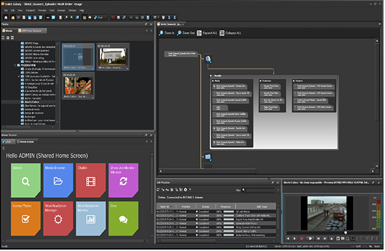Pin the Job Monitor panel

[x=273, y=182]
